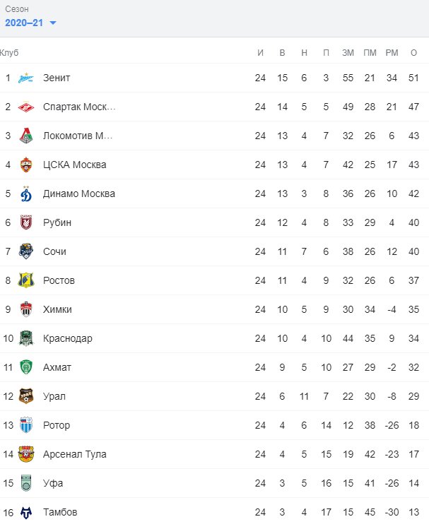429x524 pixels.
Task: Click the Краснодар club crest
Action: click(x=26, y=338)
